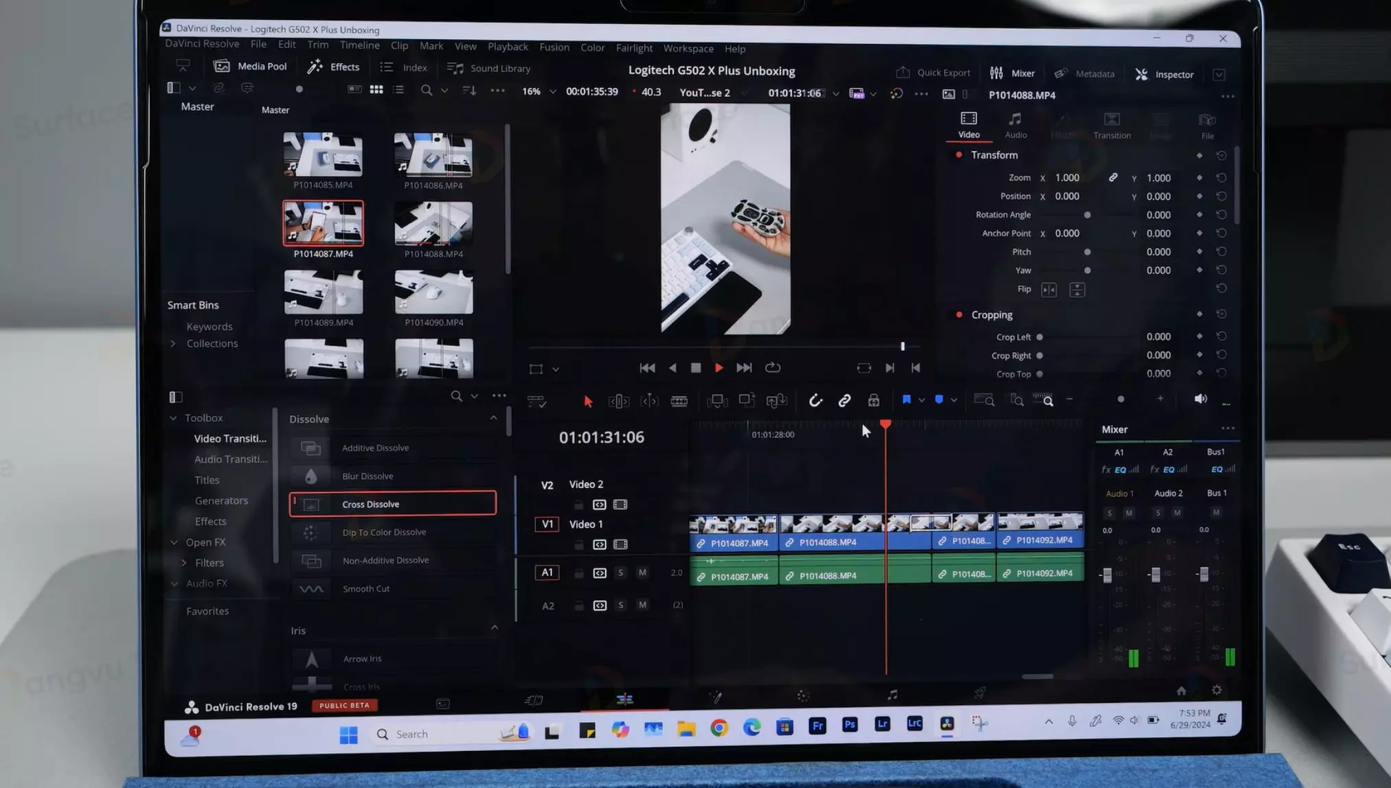Select the Flag/Mark clip icon
Screen dimensions: 1391x788
pyautogui.click(x=905, y=400)
